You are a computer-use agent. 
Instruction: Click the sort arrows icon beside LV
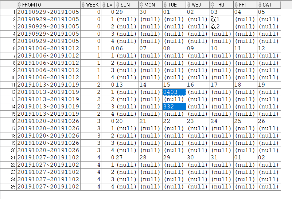coord(104,5)
